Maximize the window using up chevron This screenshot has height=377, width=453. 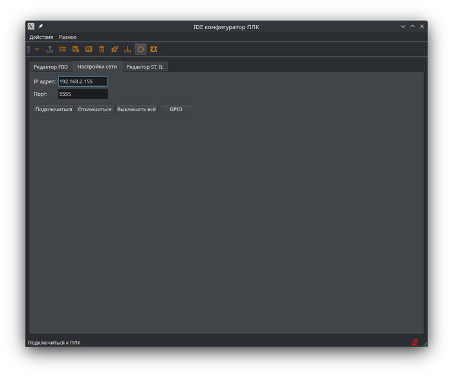(413, 27)
